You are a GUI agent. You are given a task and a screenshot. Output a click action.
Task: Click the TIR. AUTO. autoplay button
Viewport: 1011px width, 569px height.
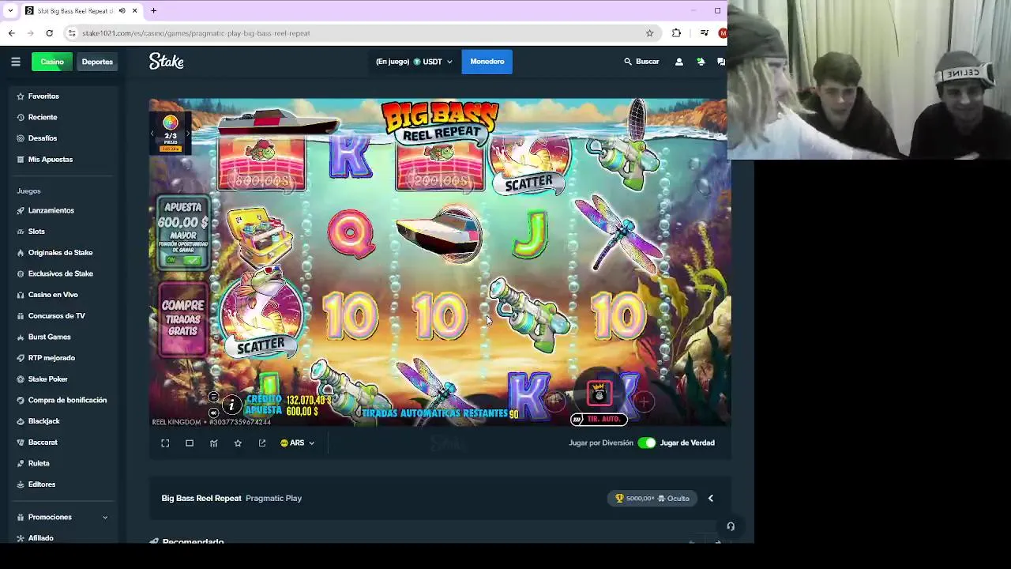(x=599, y=419)
